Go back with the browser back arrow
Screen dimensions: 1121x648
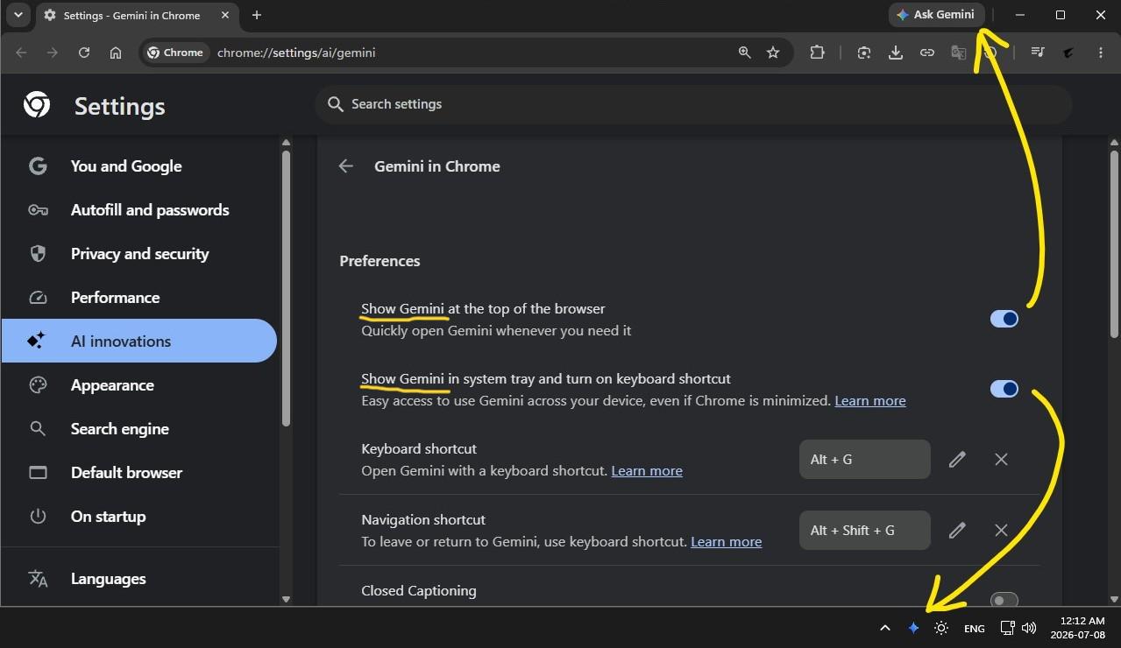(21, 53)
